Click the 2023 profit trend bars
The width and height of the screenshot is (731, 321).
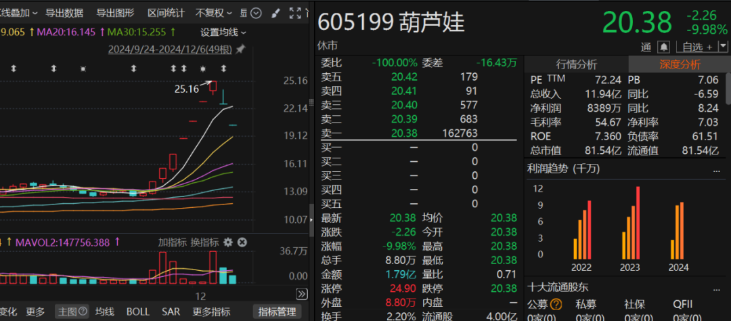631,223
